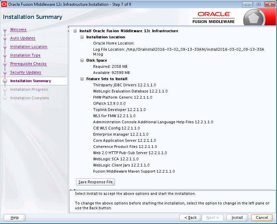Select the Log File Location row
The width and height of the screenshot is (277, 224).
click(x=178, y=52)
